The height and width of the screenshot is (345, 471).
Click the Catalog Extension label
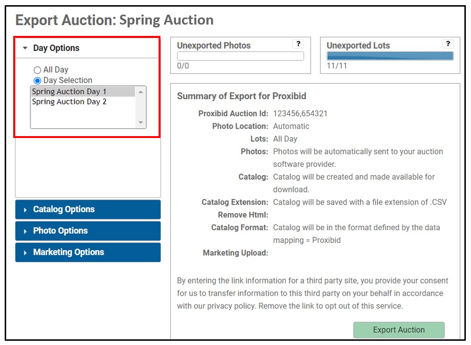point(235,202)
